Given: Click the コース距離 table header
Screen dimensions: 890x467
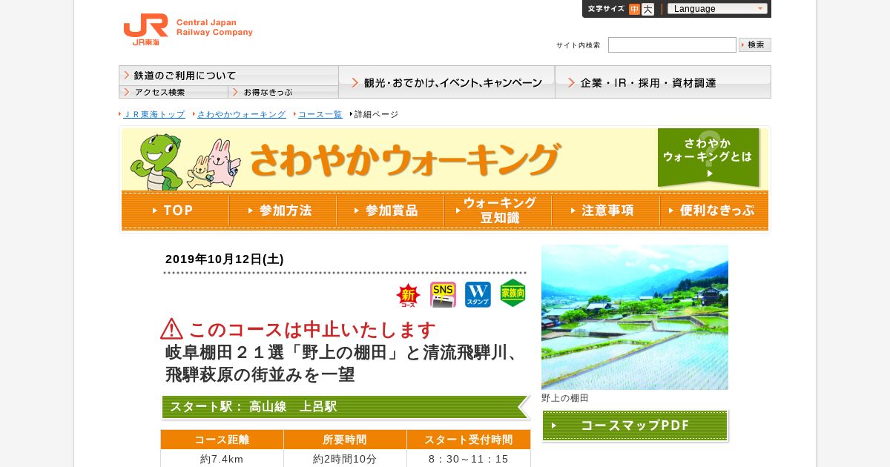Looking at the screenshot, I should (222, 440).
